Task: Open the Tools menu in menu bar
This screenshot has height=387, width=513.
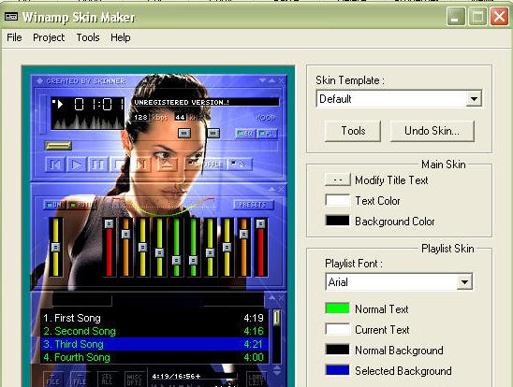Action: [88, 37]
